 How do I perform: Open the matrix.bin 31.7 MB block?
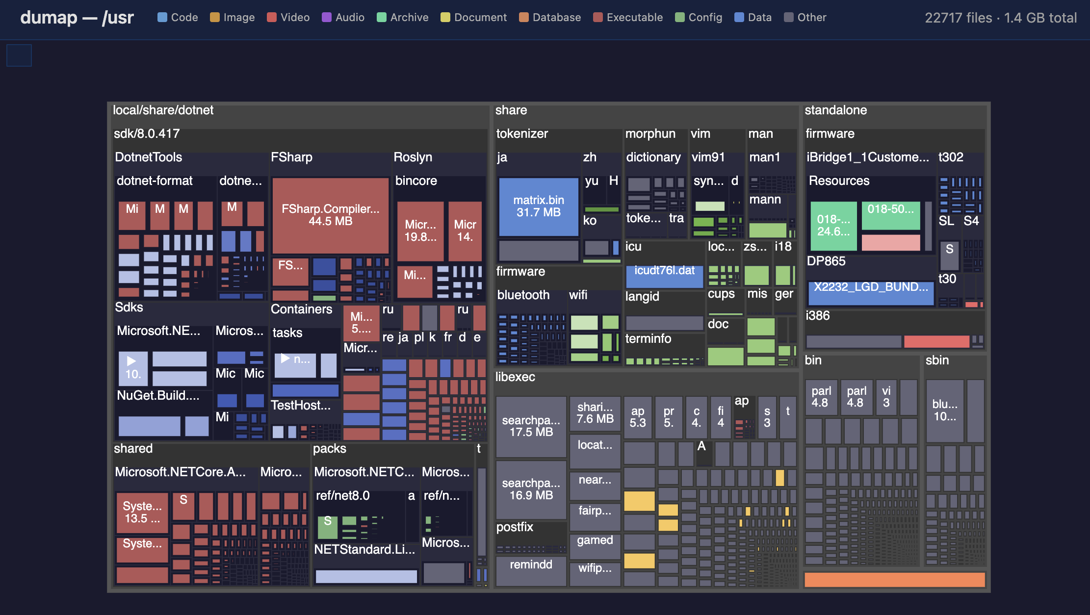[x=538, y=206]
